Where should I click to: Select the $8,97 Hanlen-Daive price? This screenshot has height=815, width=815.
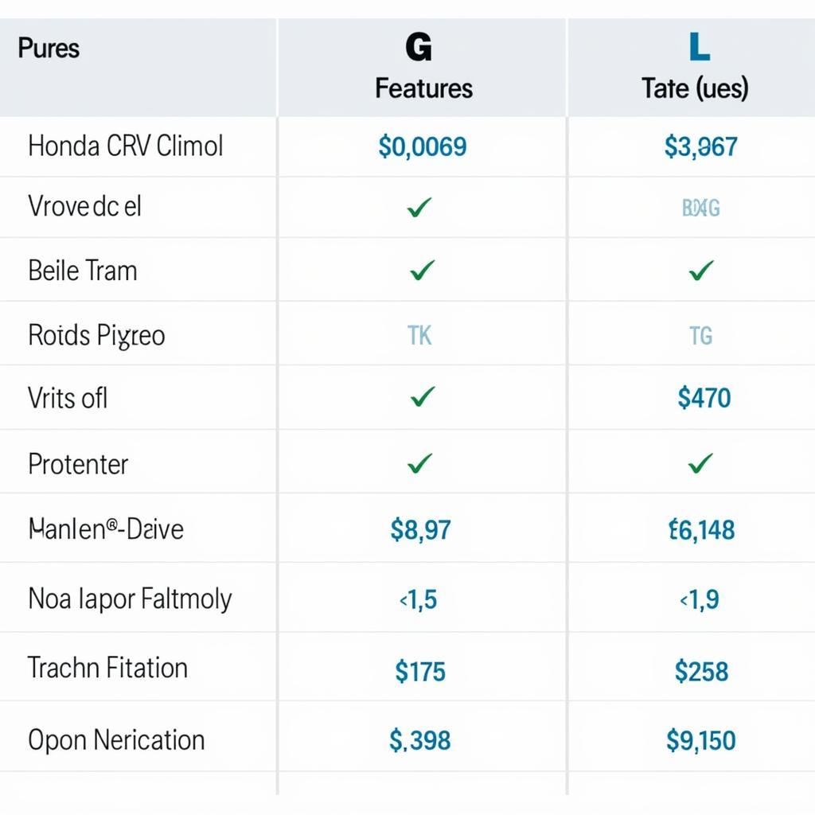tap(420, 529)
